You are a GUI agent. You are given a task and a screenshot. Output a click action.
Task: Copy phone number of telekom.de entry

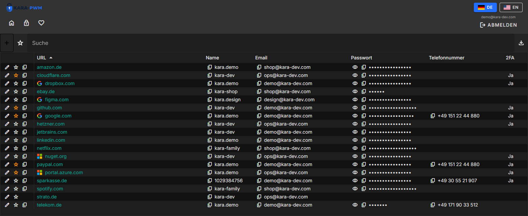coord(433,205)
